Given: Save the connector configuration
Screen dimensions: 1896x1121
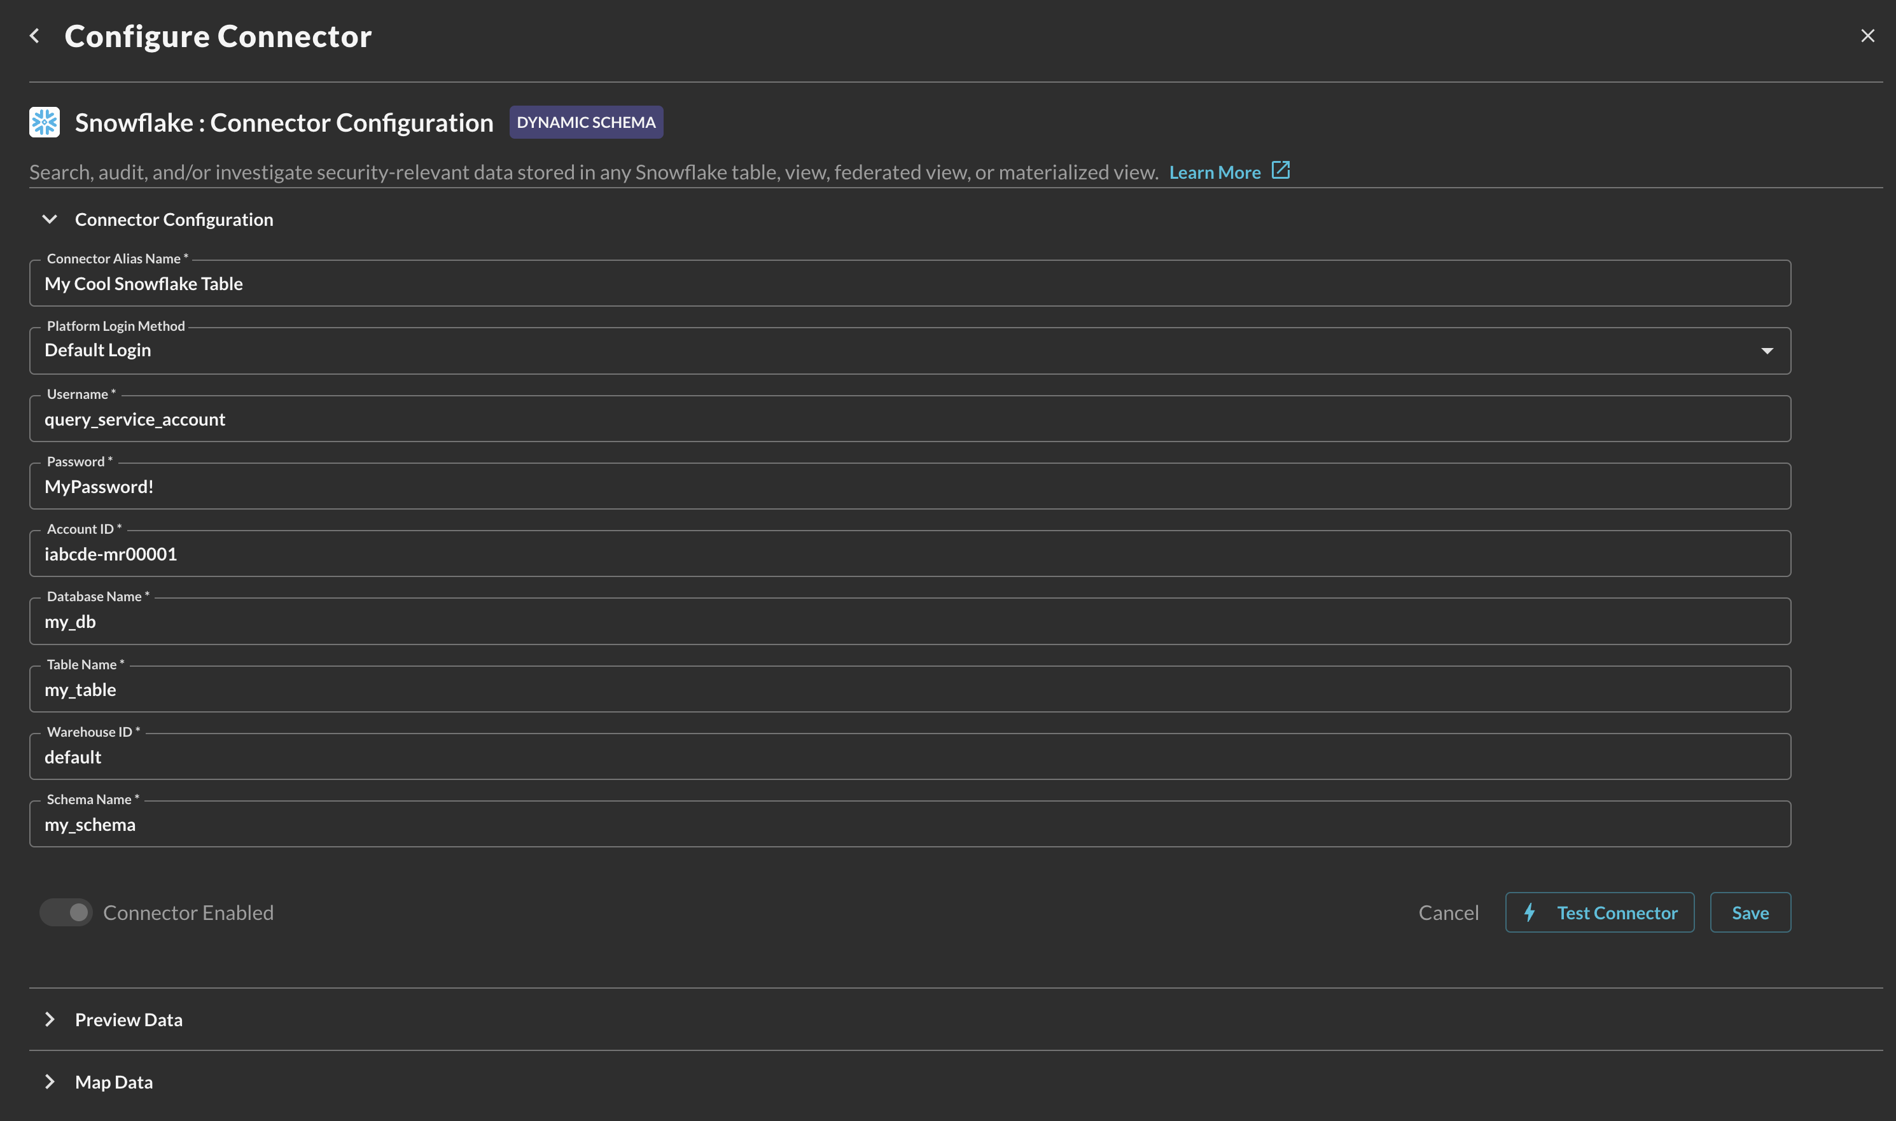Looking at the screenshot, I should point(1750,912).
